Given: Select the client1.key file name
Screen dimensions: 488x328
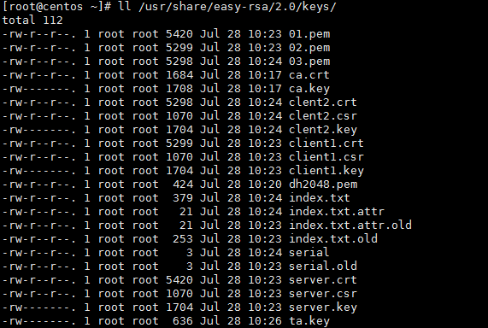Looking at the screenshot, I should (326, 172).
